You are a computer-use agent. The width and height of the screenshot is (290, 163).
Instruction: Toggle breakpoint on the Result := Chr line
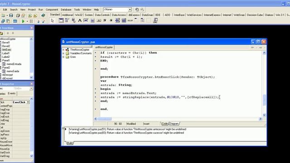coord(96,57)
